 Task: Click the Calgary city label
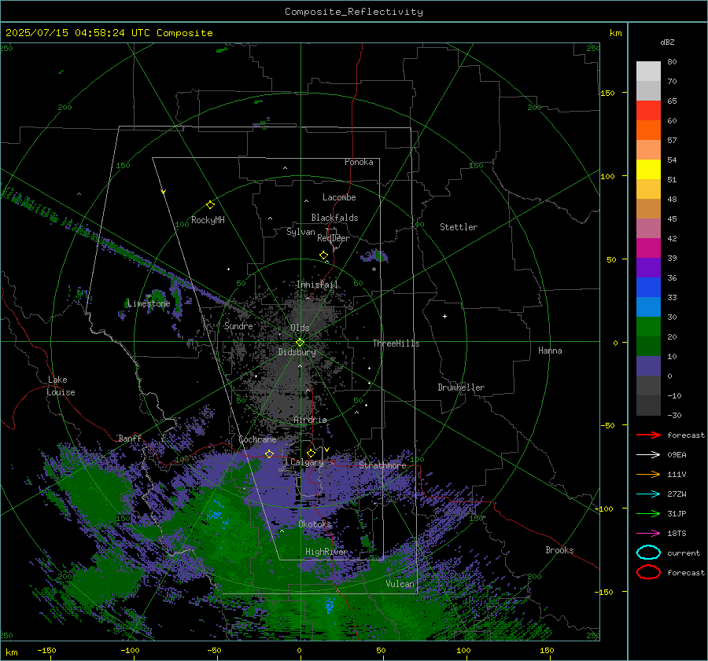coord(307,462)
